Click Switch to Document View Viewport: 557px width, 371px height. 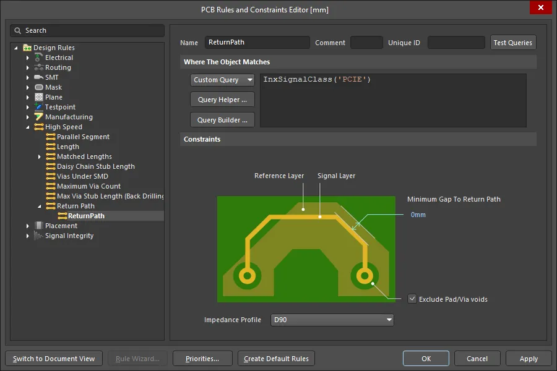(x=54, y=359)
